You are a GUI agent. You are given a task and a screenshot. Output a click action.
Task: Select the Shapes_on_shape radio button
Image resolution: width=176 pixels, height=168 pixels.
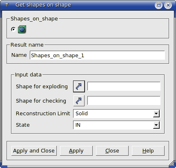13,29
